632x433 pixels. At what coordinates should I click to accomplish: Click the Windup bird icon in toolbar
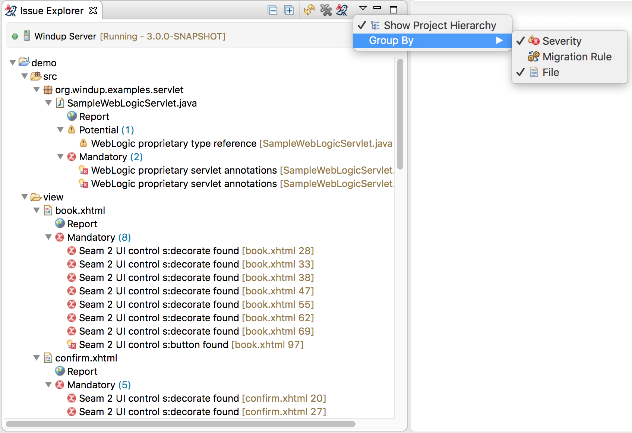[342, 10]
